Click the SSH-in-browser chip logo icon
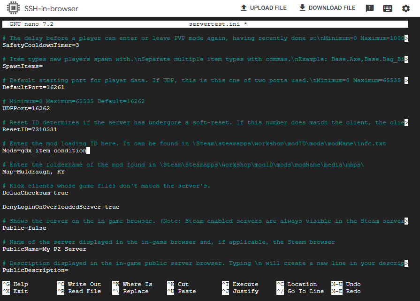The image size is (420, 301). click(13, 8)
